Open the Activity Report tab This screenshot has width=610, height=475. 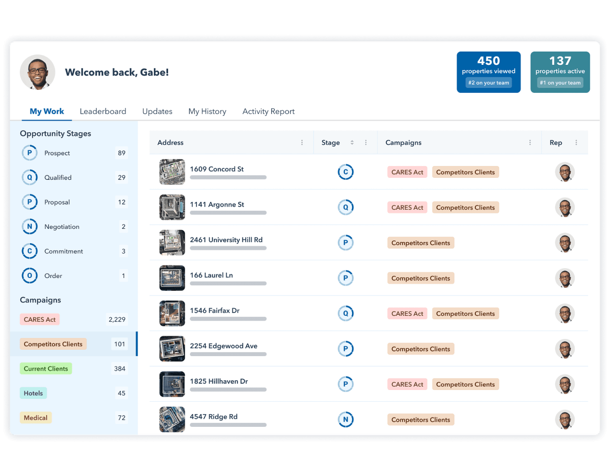pyautogui.click(x=268, y=112)
